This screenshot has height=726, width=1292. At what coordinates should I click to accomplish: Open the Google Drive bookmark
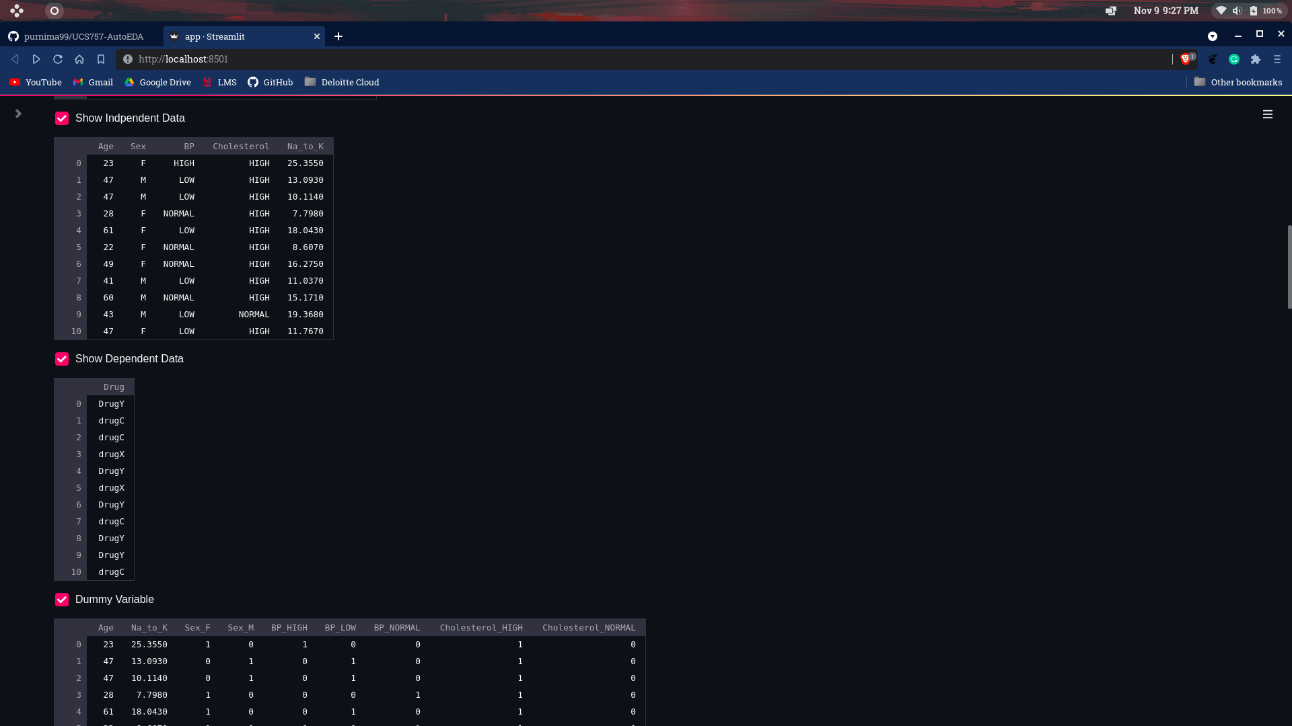point(157,82)
